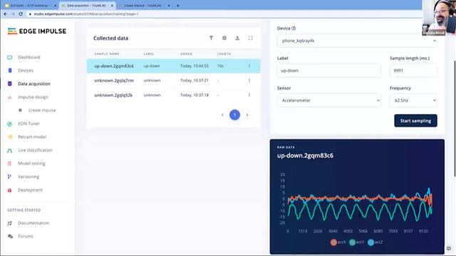
Task: Select sample unknown.2gqlq52k row
Action: tap(174, 95)
